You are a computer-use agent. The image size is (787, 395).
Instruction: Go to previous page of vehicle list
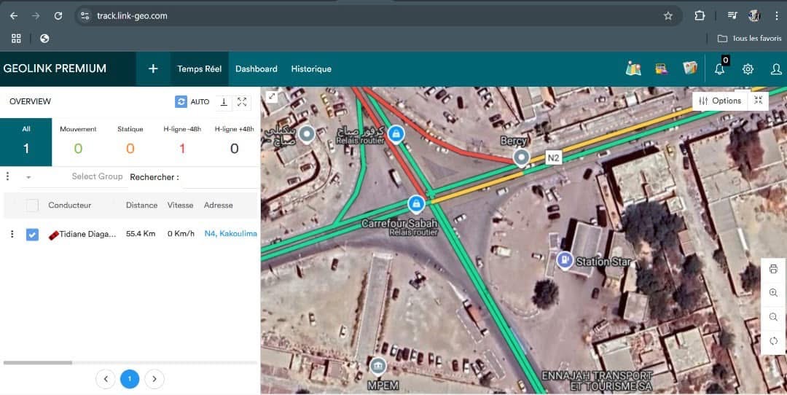pos(106,379)
